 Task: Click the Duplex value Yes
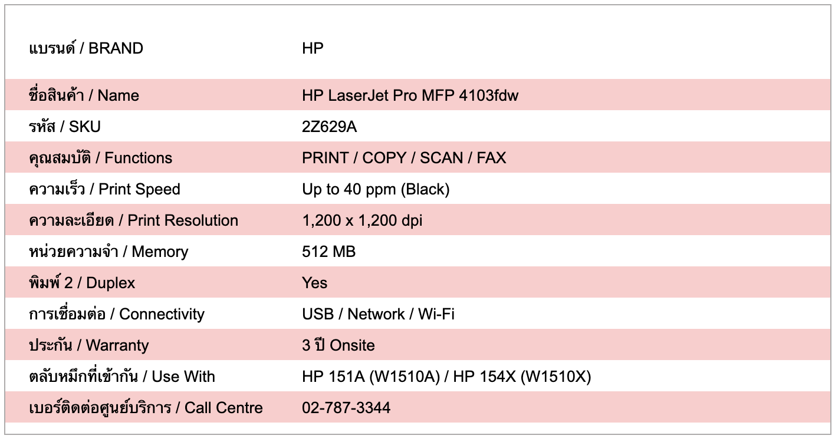[x=314, y=283]
